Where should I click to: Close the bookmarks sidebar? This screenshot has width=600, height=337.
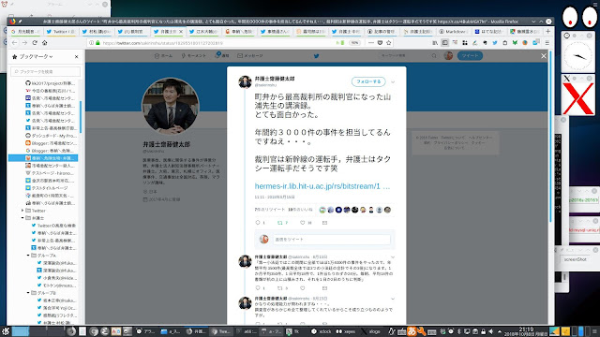tap(77, 56)
